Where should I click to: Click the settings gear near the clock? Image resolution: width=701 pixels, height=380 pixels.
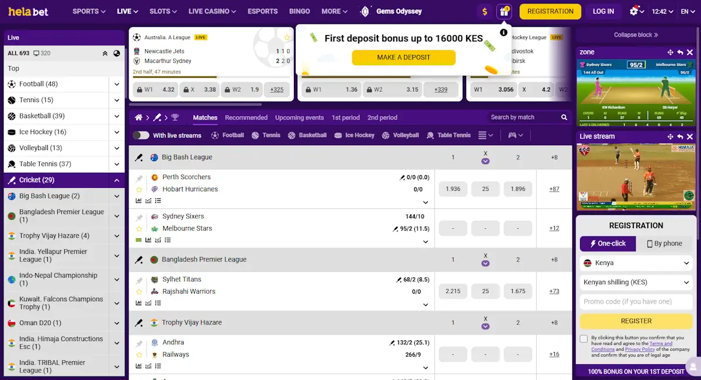pos(635,11)
